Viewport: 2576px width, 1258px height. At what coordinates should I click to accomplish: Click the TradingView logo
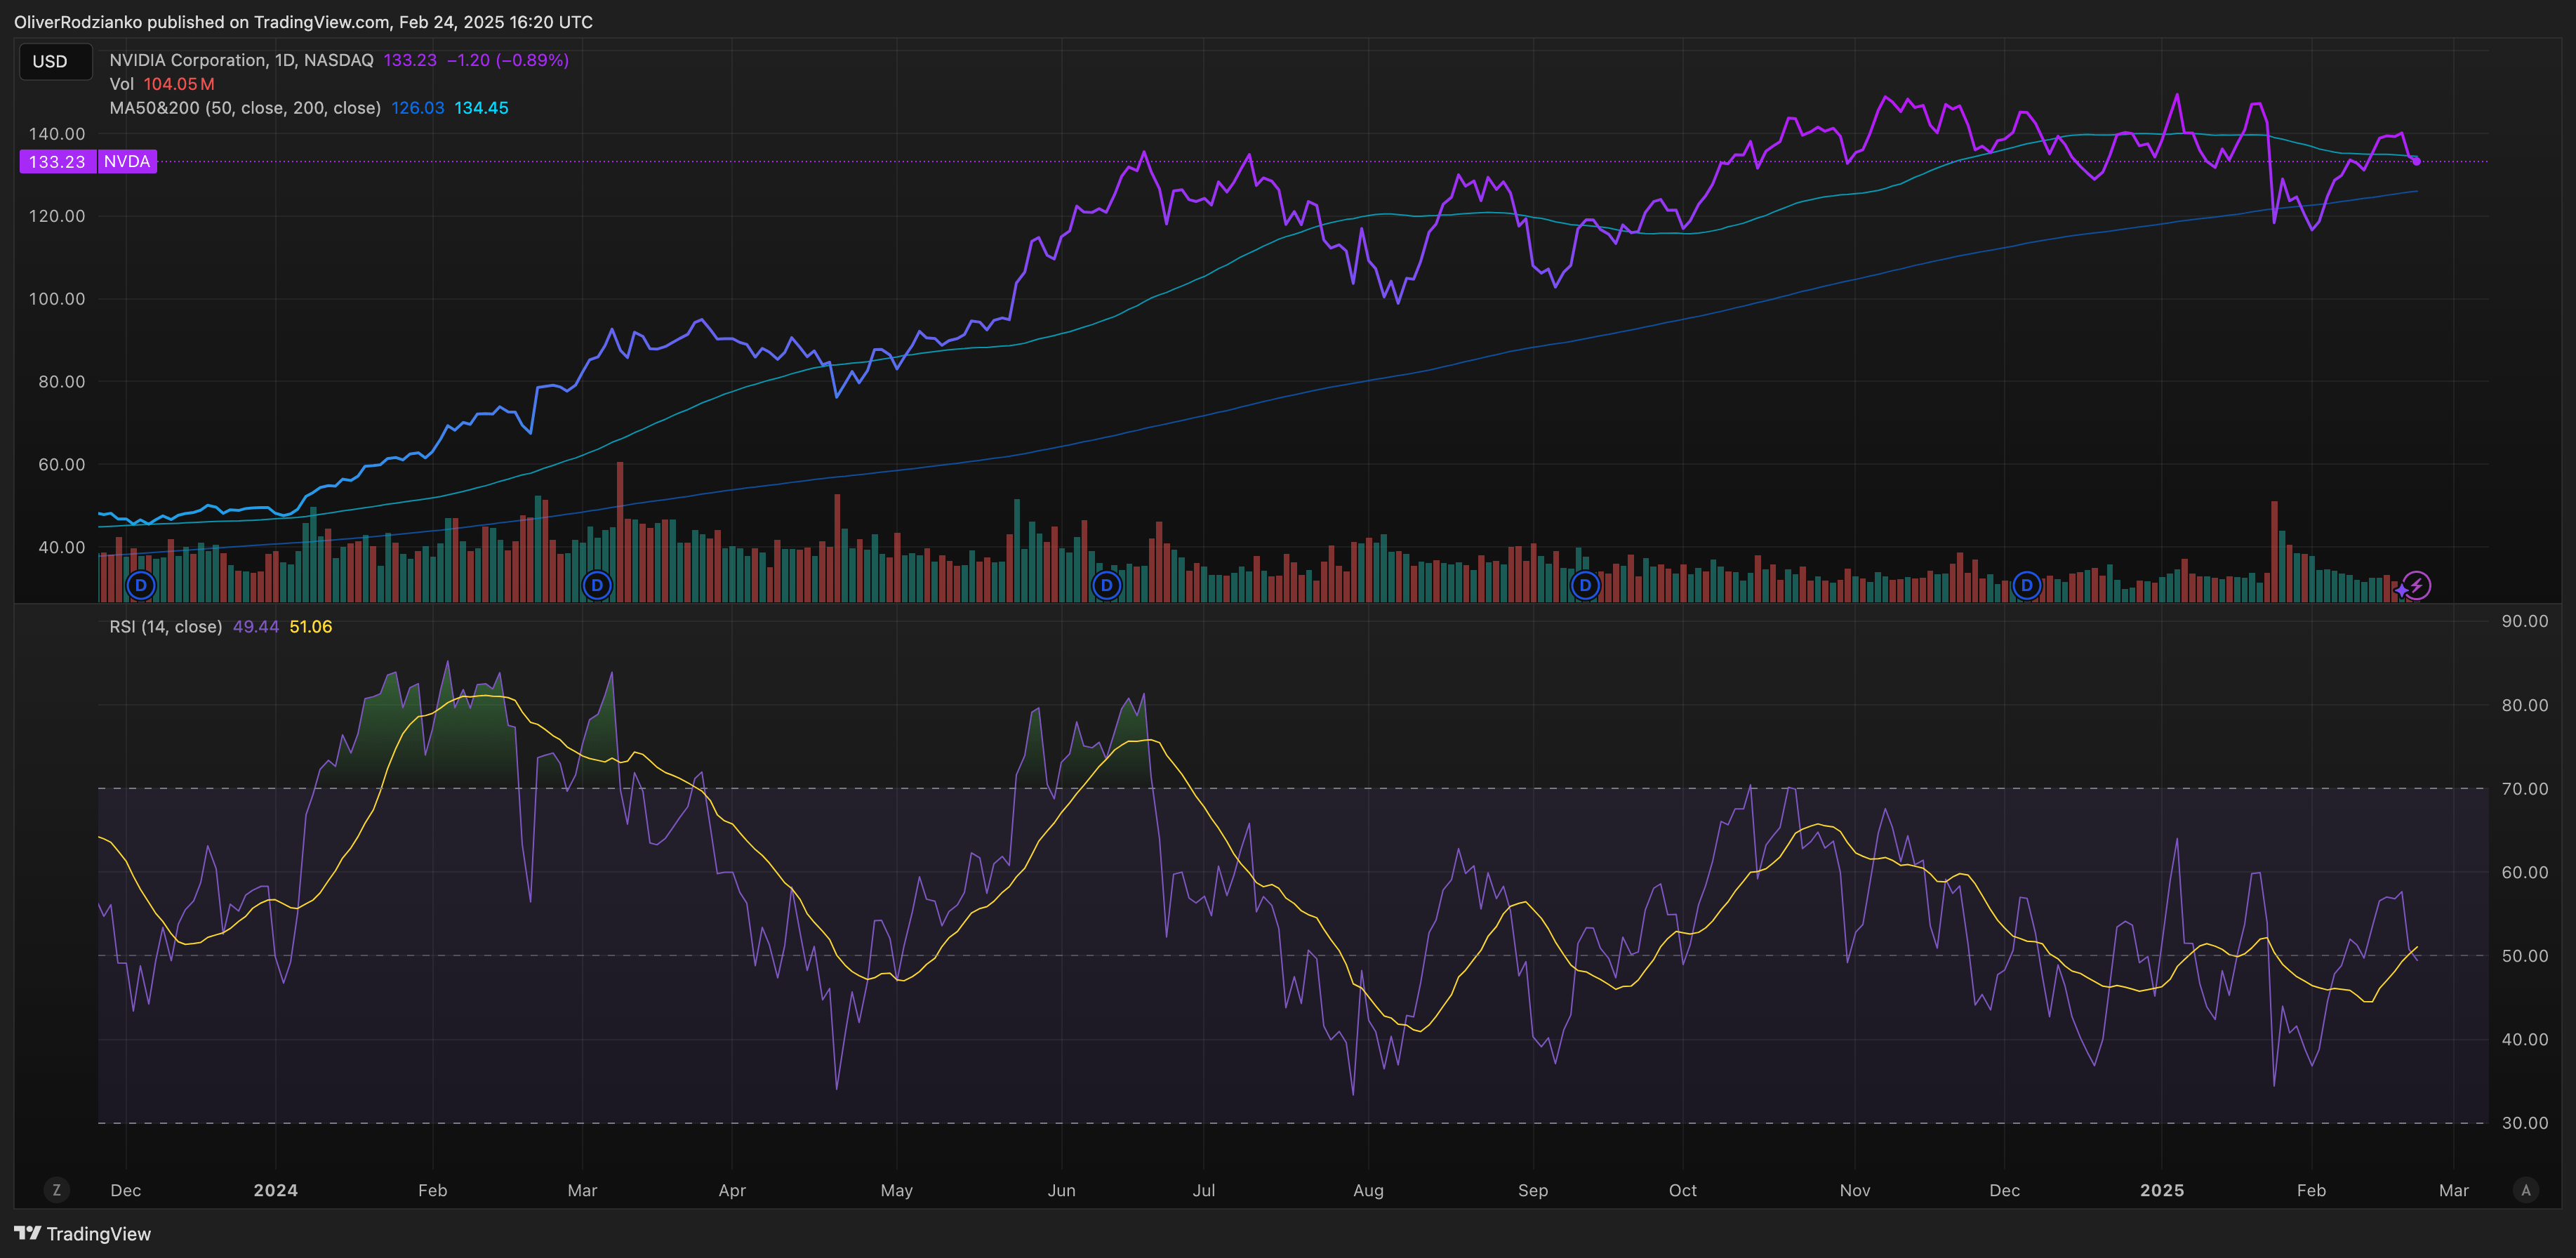tap(83, 1234)
